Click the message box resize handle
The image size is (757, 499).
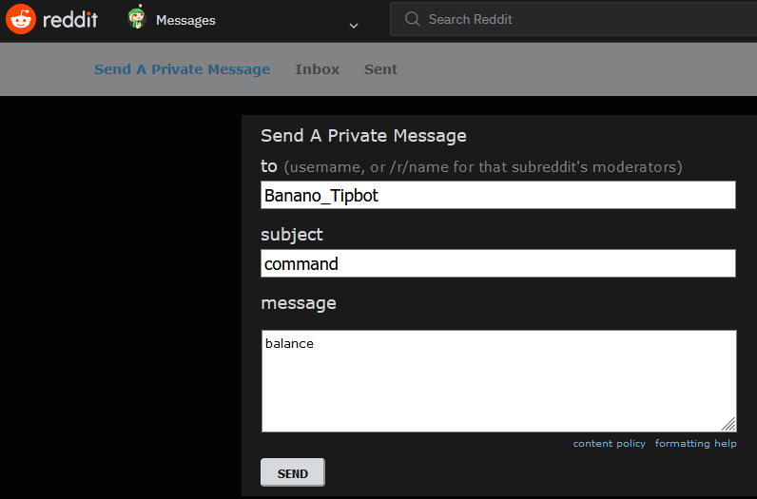click(729, 425)
